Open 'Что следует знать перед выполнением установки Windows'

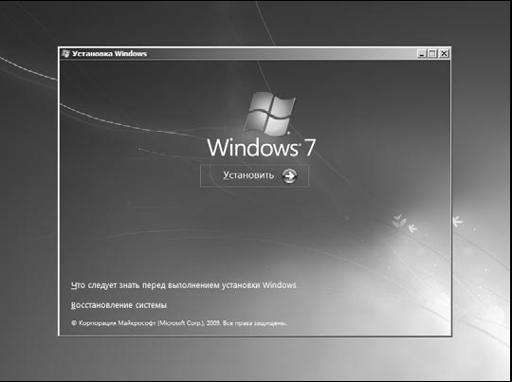point(184,285)
